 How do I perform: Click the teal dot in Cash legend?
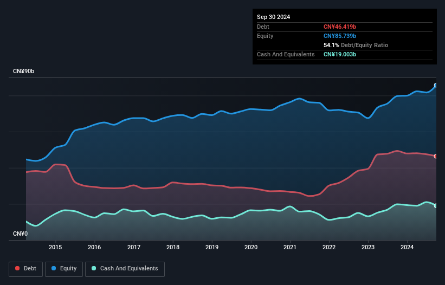[x=94, y=268]
